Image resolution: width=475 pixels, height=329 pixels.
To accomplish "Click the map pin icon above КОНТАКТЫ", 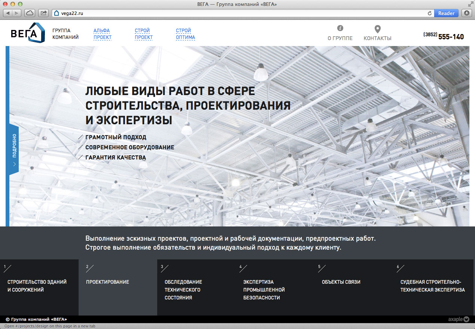I will (377, 29).
